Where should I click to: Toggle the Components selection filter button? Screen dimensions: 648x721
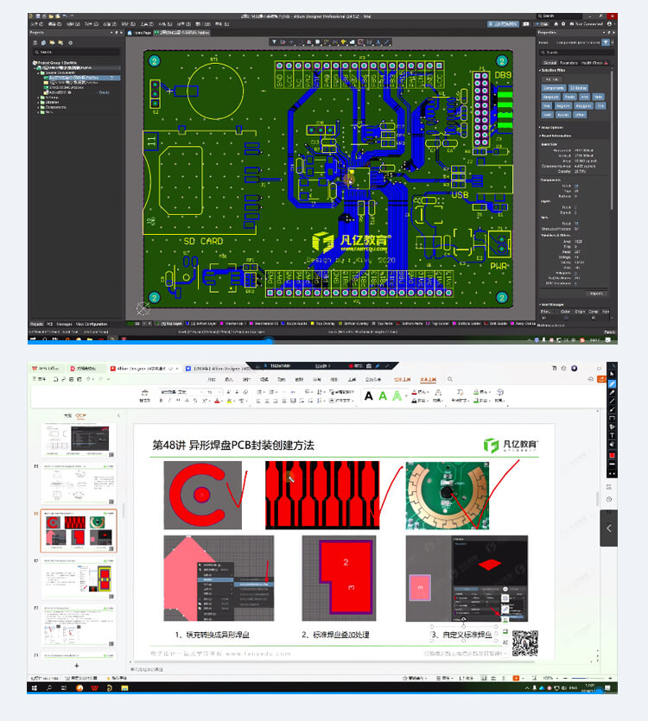[553, 88]
